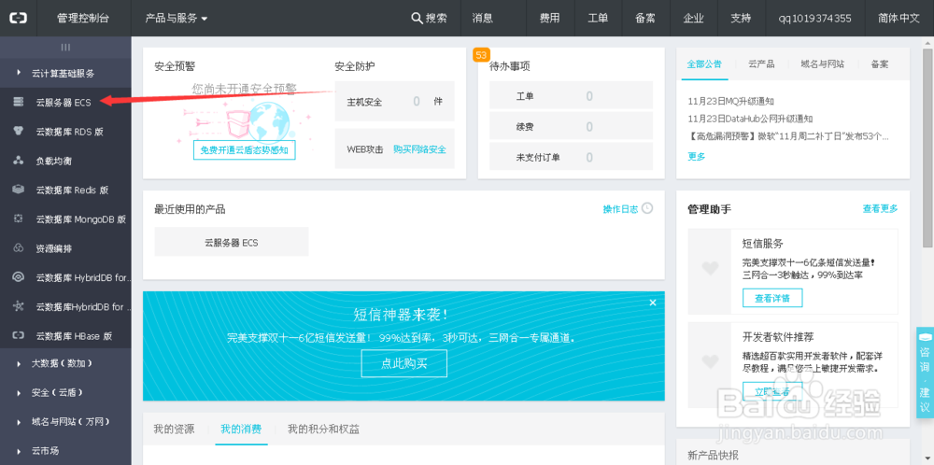The image size is (934, 465).
Task: Open 备案 menu in top bar
Action: pos(645,19)
